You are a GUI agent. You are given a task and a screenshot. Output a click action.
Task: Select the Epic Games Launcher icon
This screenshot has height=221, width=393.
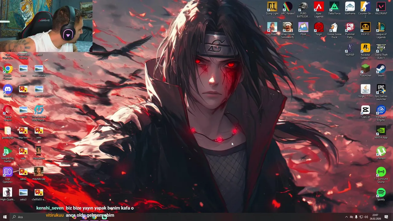(x=381, y=92)
